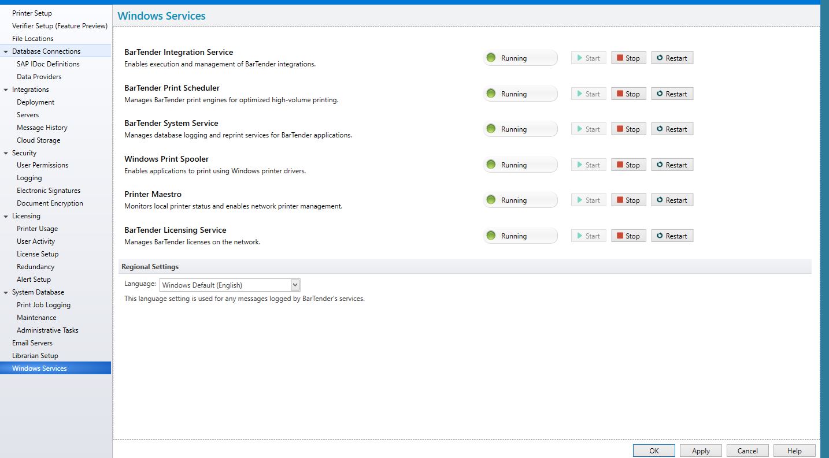
Task: Open Printer Setup page
Action: pos(32,13)
